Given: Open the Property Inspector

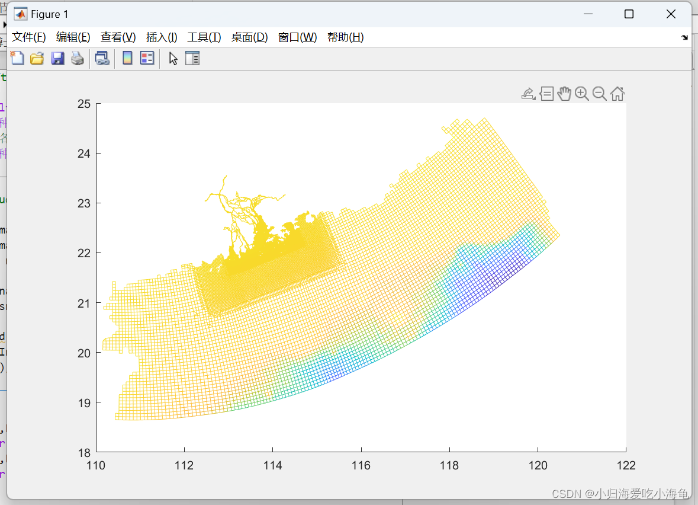Looking at the screenshot, I should [192, 58].
